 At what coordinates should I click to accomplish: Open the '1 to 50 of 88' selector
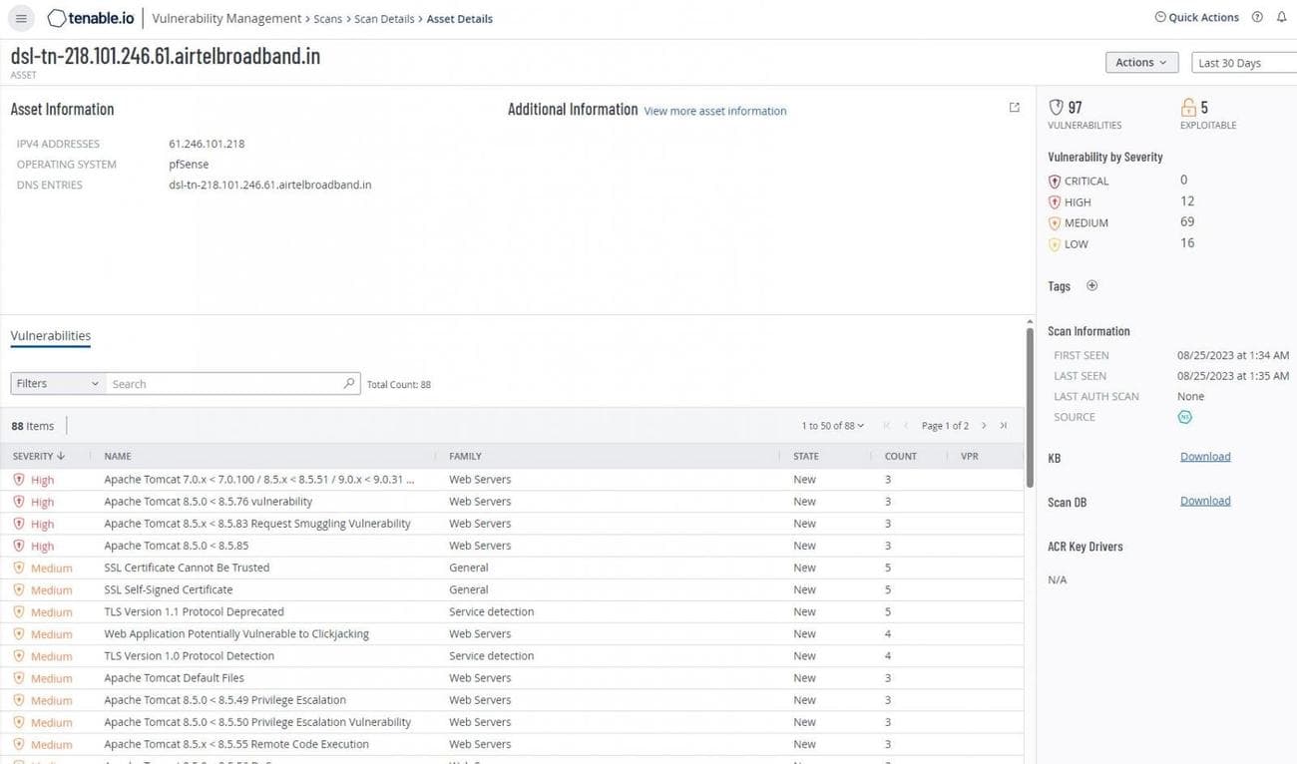831,425
